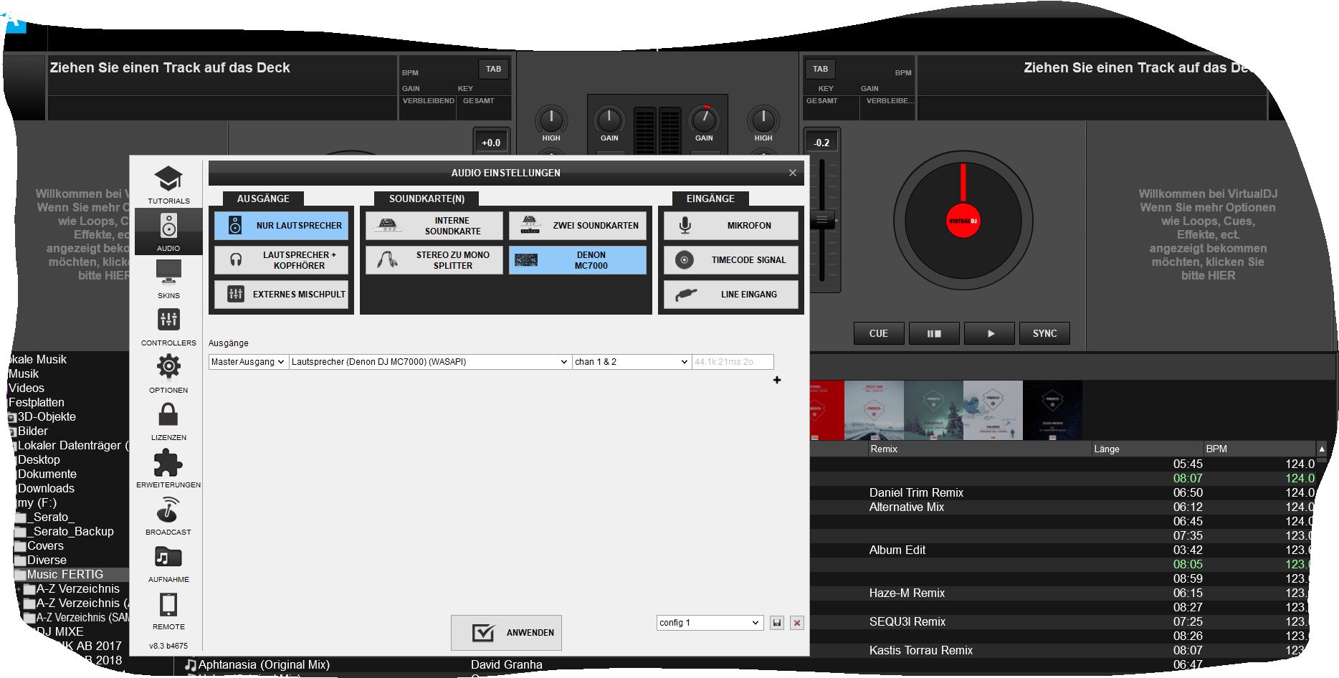Select the Daniel Trim Remix row
The width and height of the screenshot is (1339, 678).
click(x=916, y=492)
